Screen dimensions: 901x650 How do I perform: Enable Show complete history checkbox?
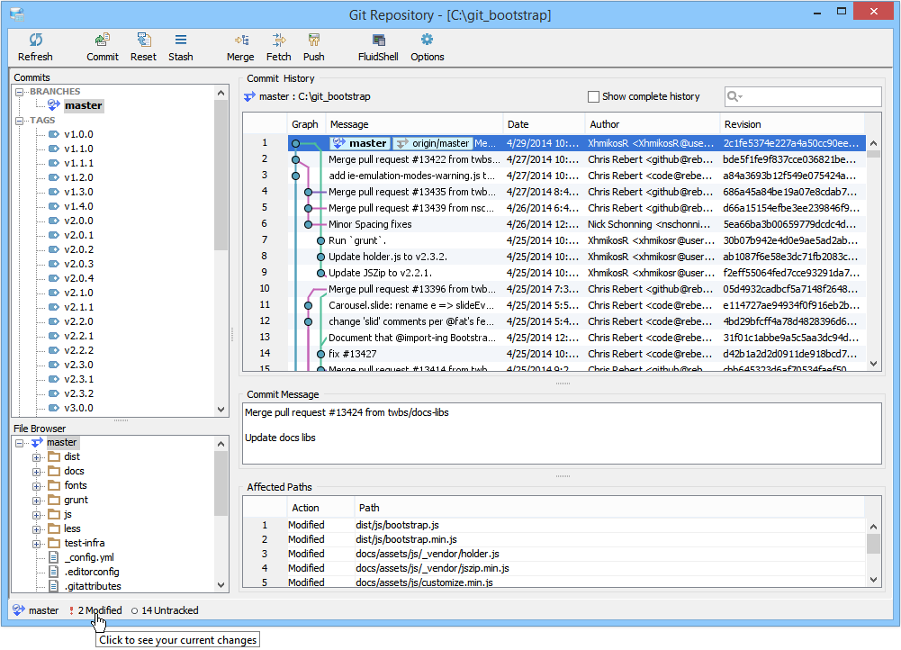tap(593, 96)
